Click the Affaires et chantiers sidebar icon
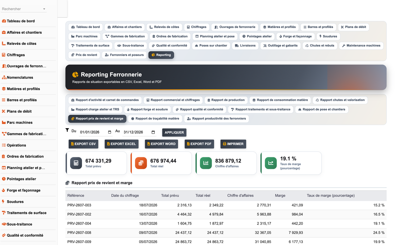This screenshot has height=245, width=395. pos(4,32)
